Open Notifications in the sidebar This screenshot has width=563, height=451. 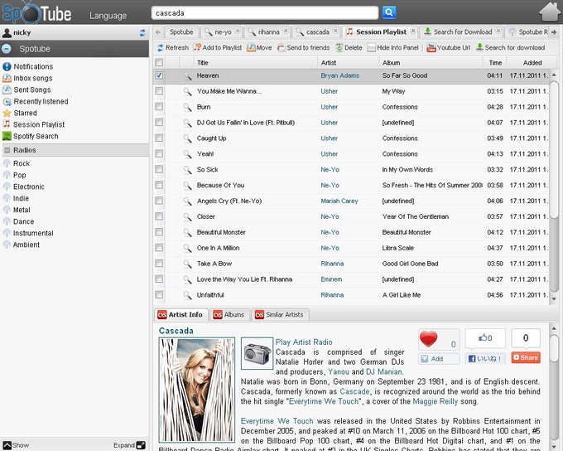point(27,66)
